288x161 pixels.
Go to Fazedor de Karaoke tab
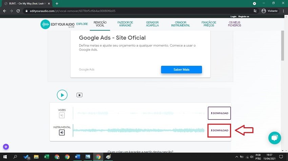tap(125, 24)
